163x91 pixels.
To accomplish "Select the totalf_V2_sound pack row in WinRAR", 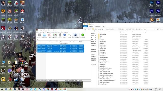I will [x=60, y=50].
